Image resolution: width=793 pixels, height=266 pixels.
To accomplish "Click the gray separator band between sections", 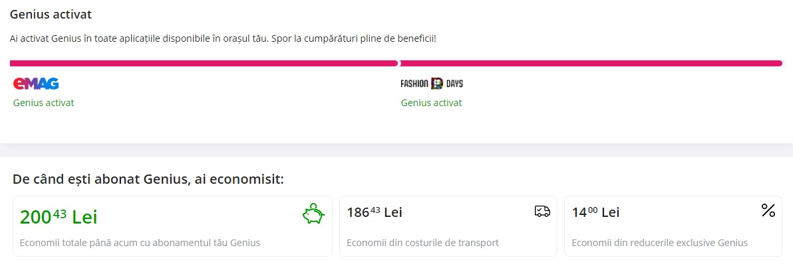I will click(x=397, y=150).
